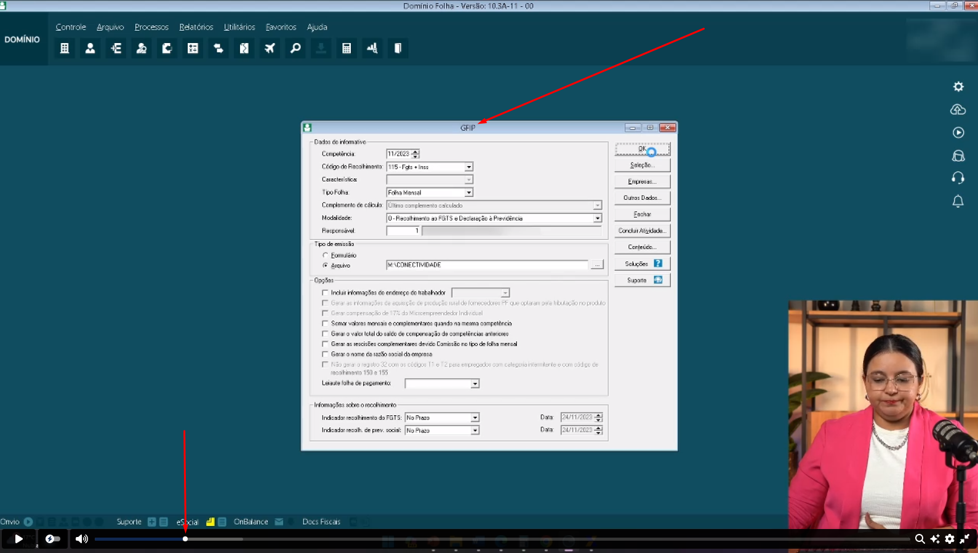Screen dimensions: 978x553
Task: Expand the Modalidade dropdown
Action: tap(597, 218)
